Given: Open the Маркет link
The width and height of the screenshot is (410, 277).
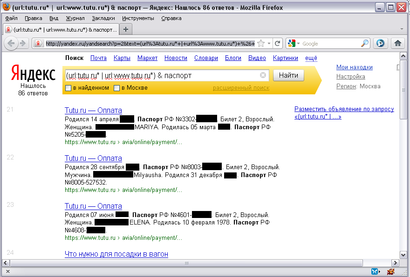Looking at the screenshot, I should tap(148, 58).
